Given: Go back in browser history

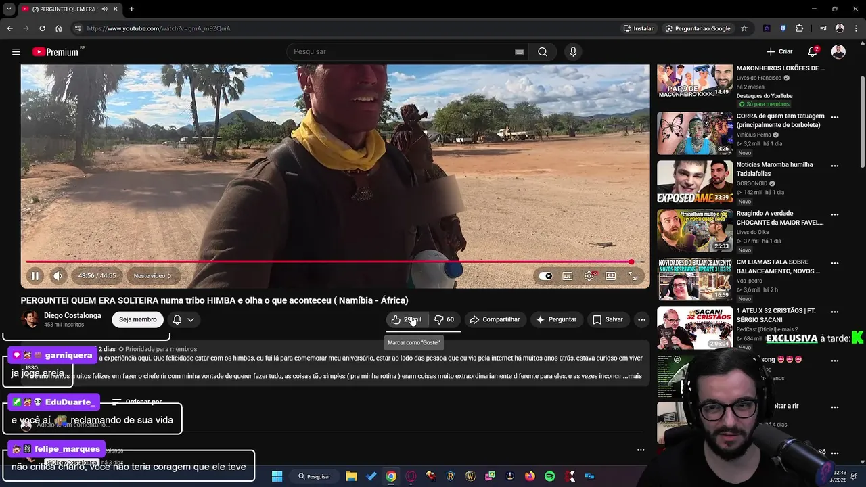Looking at the screenshot, I should click(9, 28).
